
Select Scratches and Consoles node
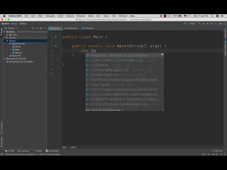[20, 62]
